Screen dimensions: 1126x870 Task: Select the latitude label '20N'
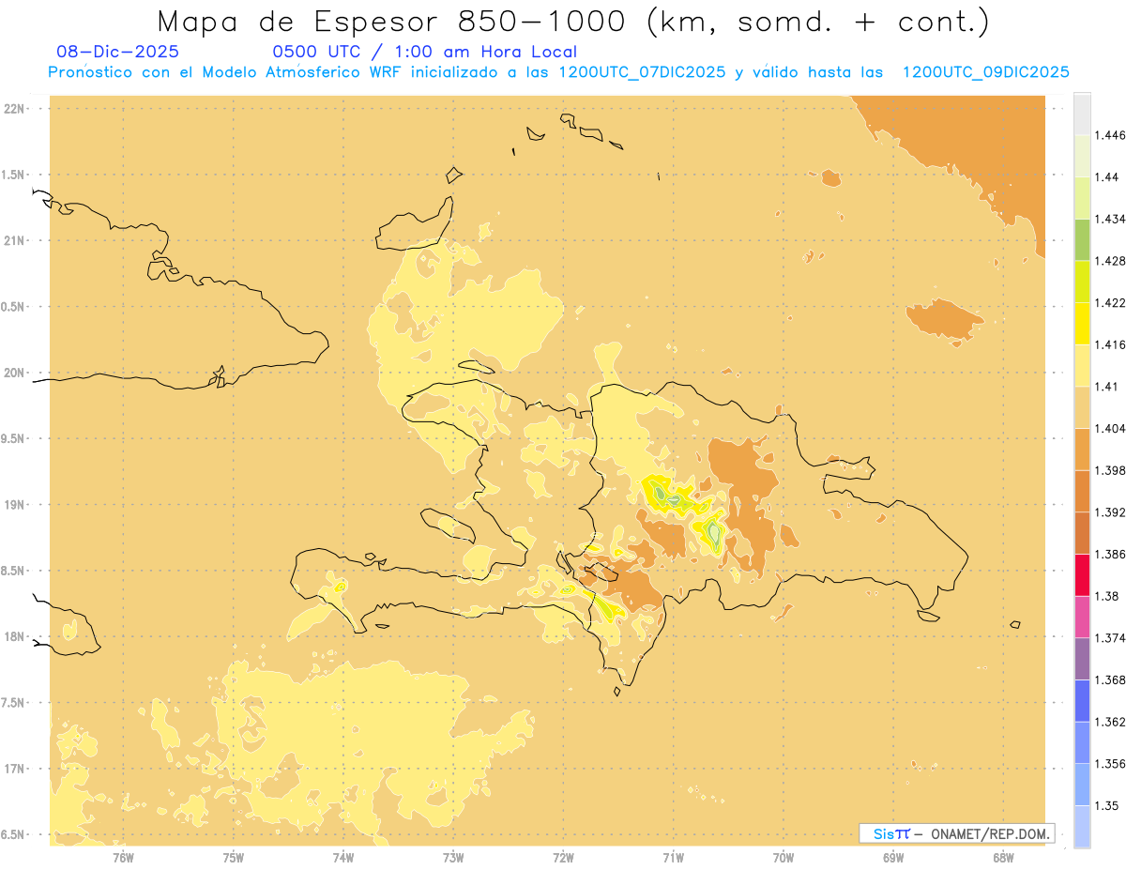pyautogui.click(x=16, y=373)
